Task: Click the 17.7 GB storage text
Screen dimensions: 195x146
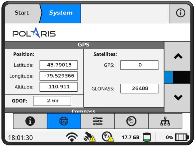Action: coord(130,137)
